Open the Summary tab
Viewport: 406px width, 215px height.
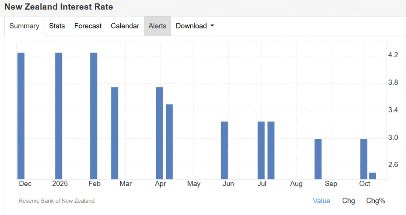24,26
